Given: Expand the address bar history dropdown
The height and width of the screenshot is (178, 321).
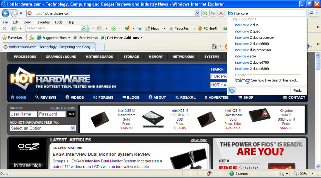Looking at the screenshot, I should pos(197,13).
